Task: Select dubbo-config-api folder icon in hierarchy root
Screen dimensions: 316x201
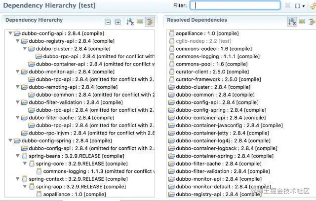Action: 17,33
